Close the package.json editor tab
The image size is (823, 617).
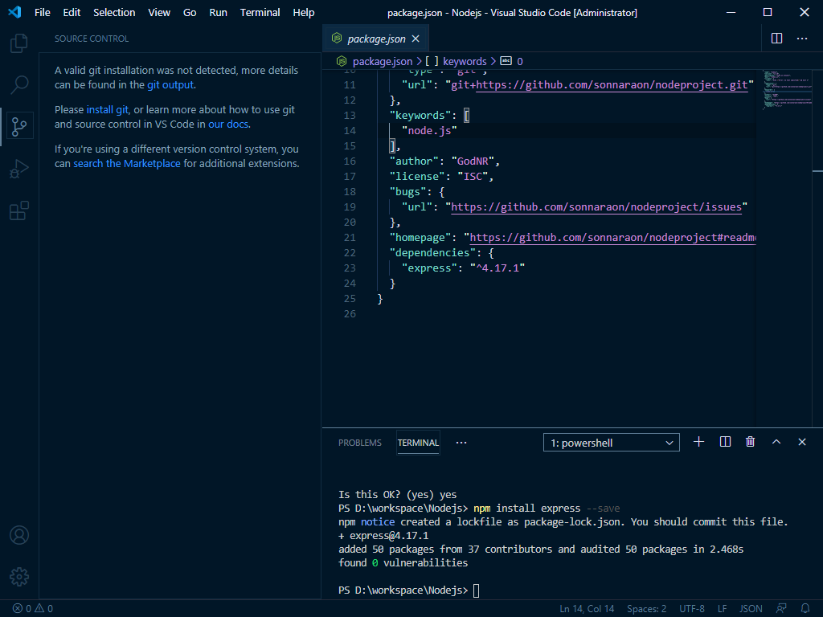[x=416, y=39]
